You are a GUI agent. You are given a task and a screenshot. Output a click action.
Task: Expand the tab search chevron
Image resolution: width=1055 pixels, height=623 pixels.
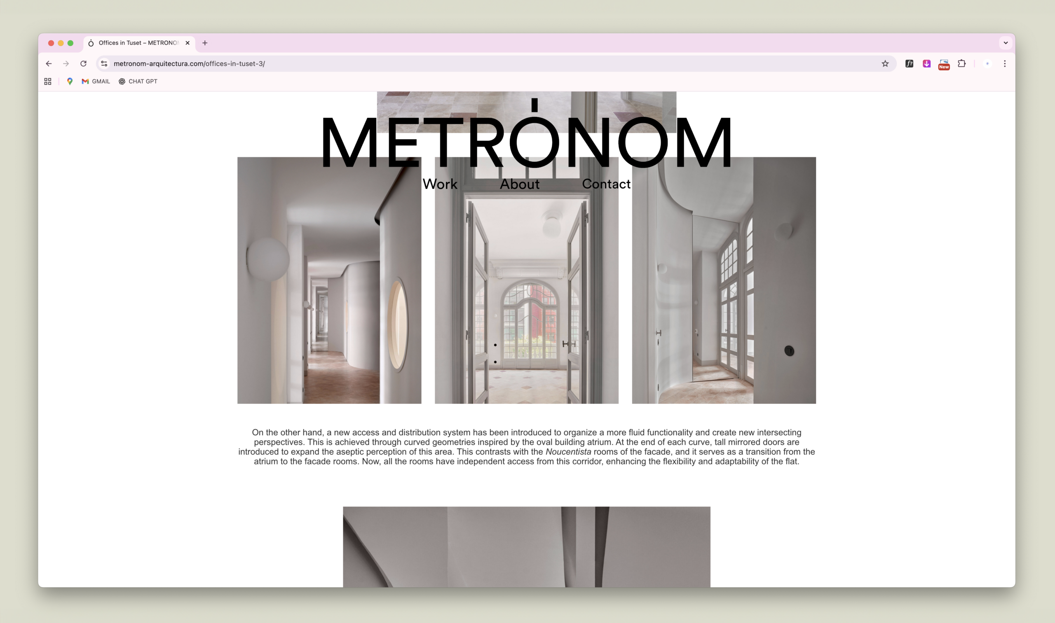[1006, 43]
